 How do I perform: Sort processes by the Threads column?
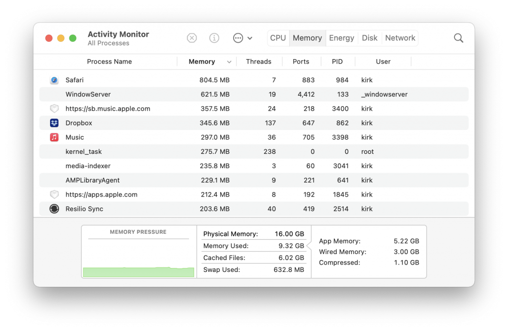(x=259, y=62)
